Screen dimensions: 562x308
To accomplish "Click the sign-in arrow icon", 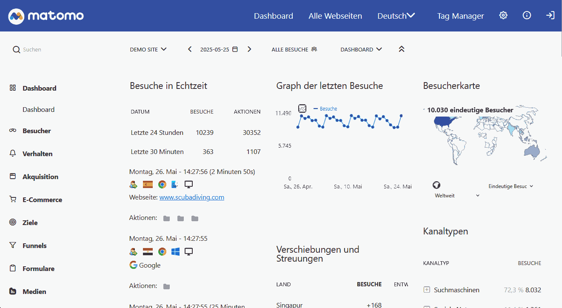I will [x=550, y=15].
